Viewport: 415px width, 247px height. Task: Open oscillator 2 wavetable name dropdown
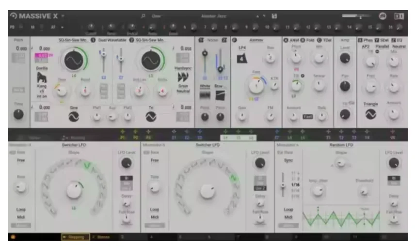150,40
